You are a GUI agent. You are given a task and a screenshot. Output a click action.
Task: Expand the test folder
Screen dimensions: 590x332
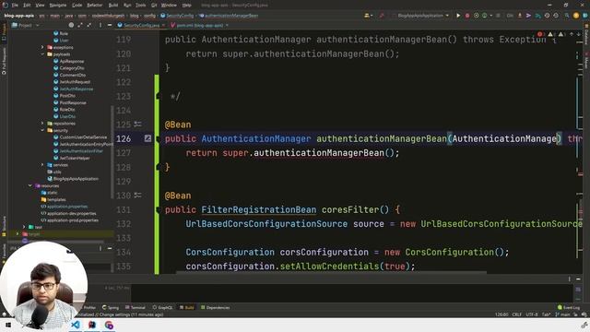(24, 227)
